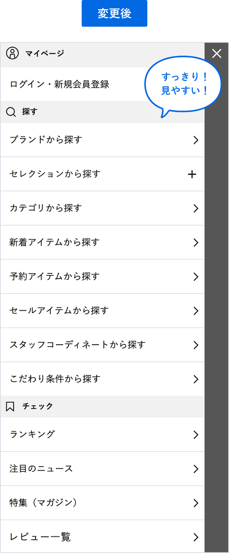Open ログイン・新規会員登録

pos(60,84)
